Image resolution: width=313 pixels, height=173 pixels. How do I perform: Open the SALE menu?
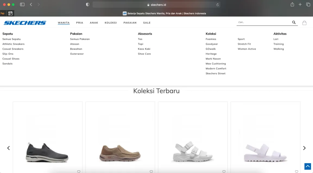[x=147, y=23]
